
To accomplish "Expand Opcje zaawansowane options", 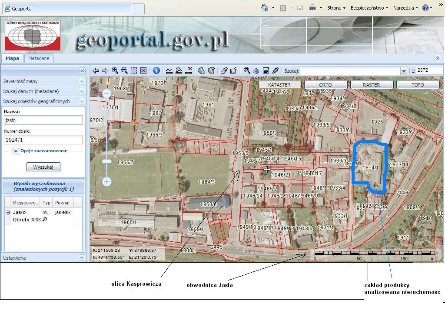I will [x=16, y=151].
